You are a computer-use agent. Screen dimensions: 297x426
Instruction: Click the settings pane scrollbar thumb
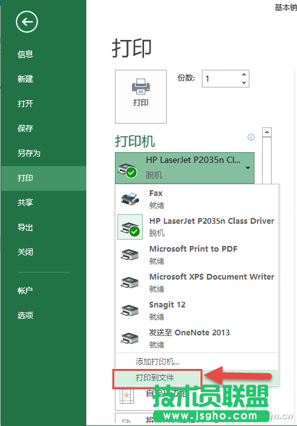267,160
